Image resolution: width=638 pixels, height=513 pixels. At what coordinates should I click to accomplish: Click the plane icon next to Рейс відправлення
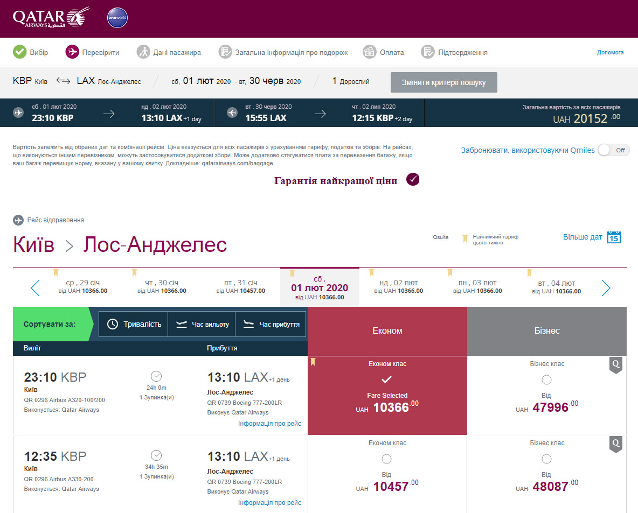pyautogui.click(x=18, y=220)
